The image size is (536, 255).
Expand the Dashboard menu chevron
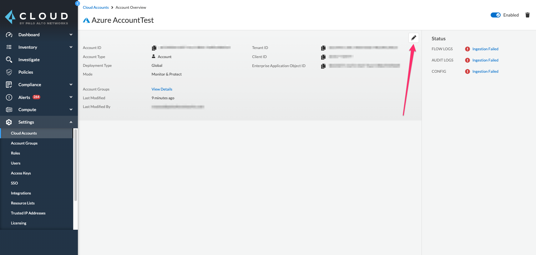(71, 35)
